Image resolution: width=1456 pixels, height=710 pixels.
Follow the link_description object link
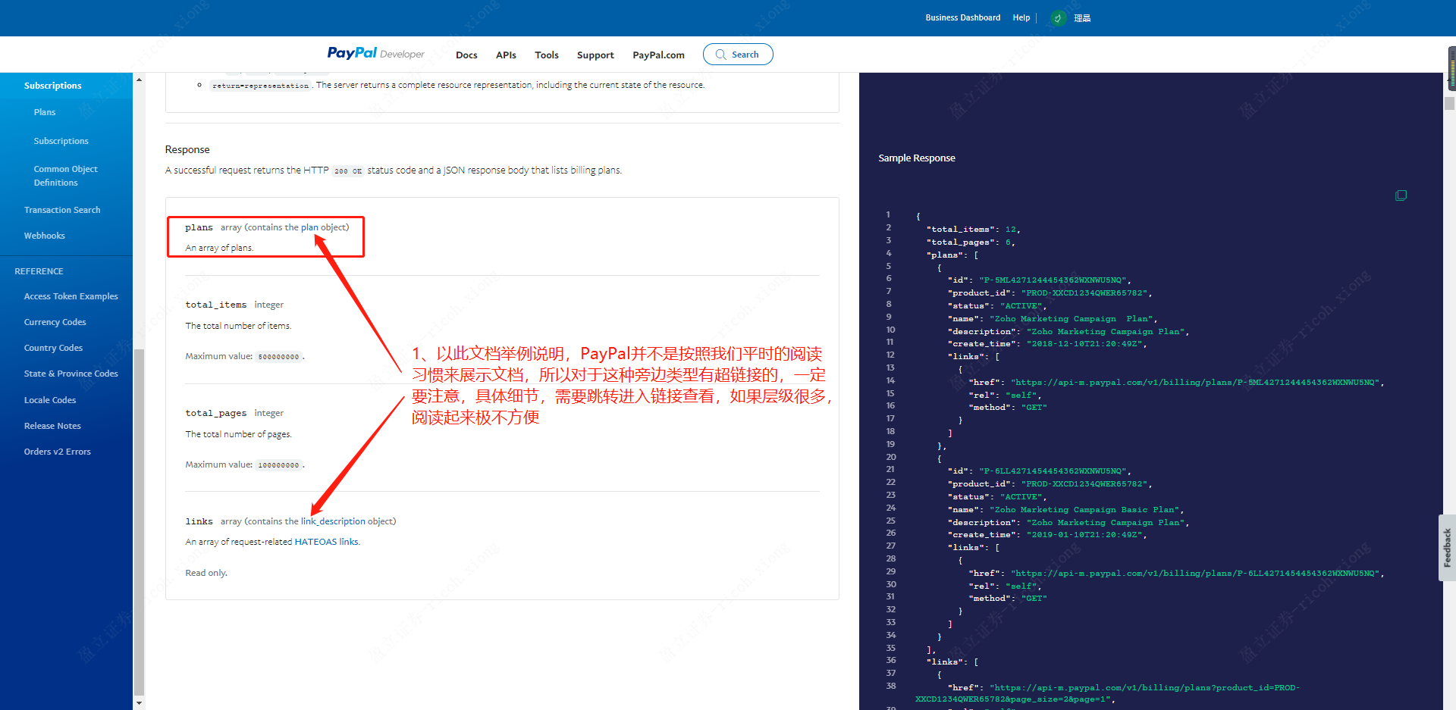pyautogui.click(x=333, y=521)
